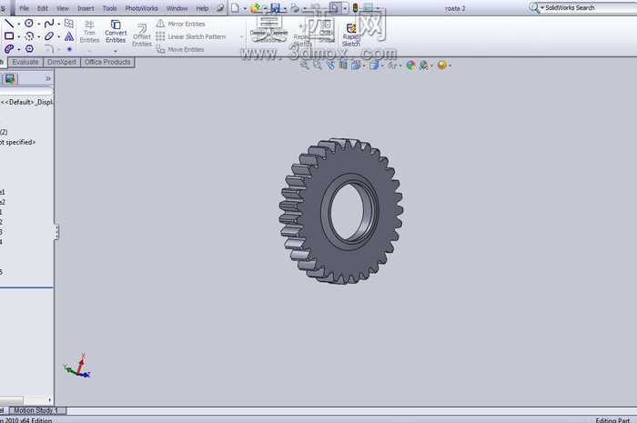
Task: Expand dropdown arrow under Convert Entities
Action: pos(116,51)
